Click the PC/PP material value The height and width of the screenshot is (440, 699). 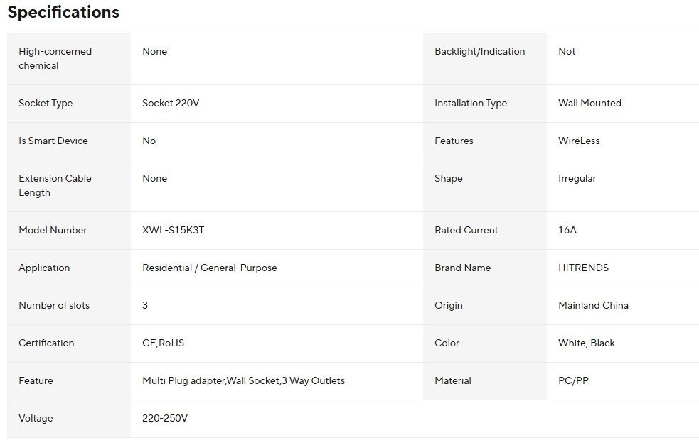pyautogui.click(x=573, y=380)
